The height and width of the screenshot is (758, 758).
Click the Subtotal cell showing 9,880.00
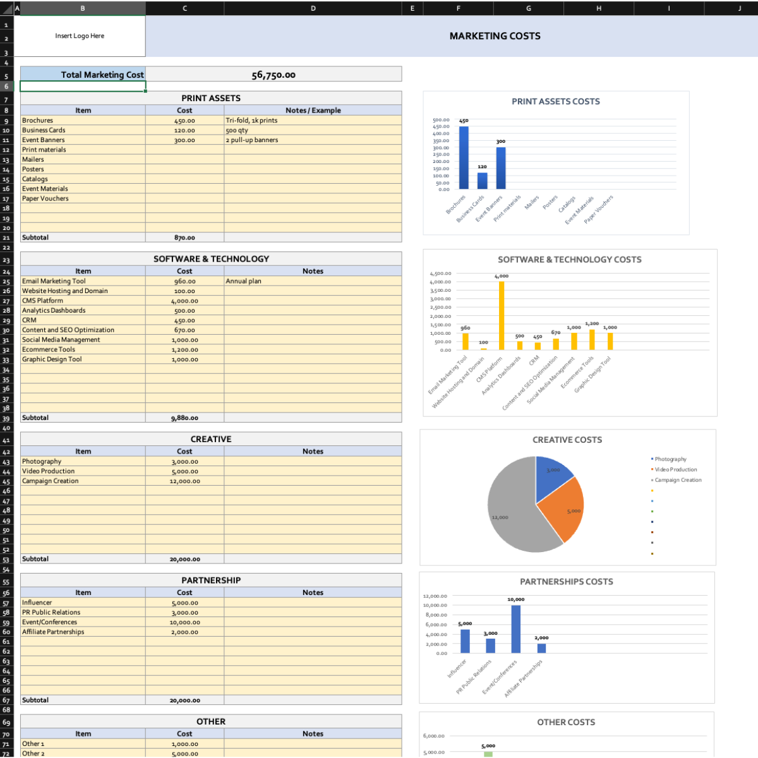click(184, 418)
